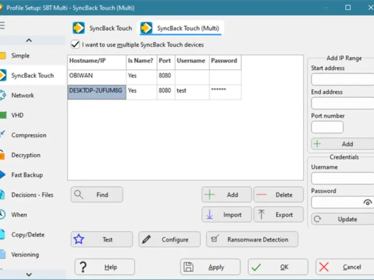Toggle multiple SyncBack Touch devices checkbox
The width and height of the screenshot is (374, 280).
[x=75, y=44]
